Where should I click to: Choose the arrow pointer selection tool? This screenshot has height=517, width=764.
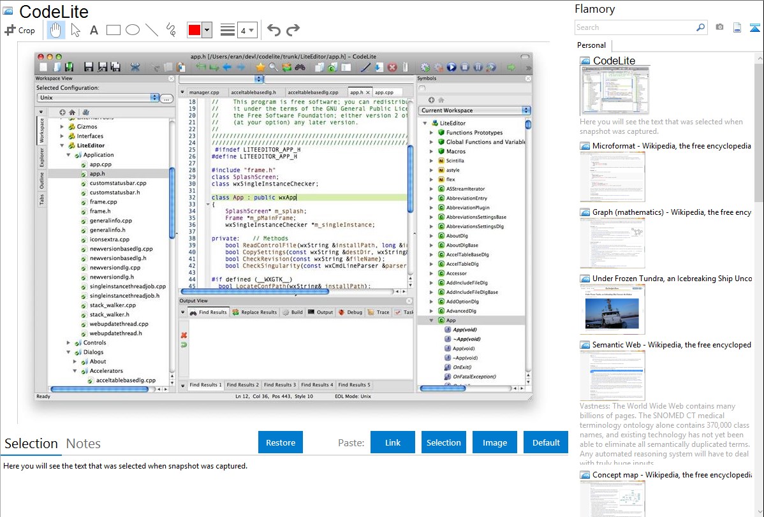tap(75, 30)
